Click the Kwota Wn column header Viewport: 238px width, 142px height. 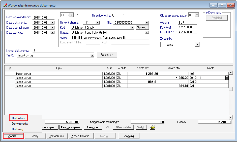[143, 68]
